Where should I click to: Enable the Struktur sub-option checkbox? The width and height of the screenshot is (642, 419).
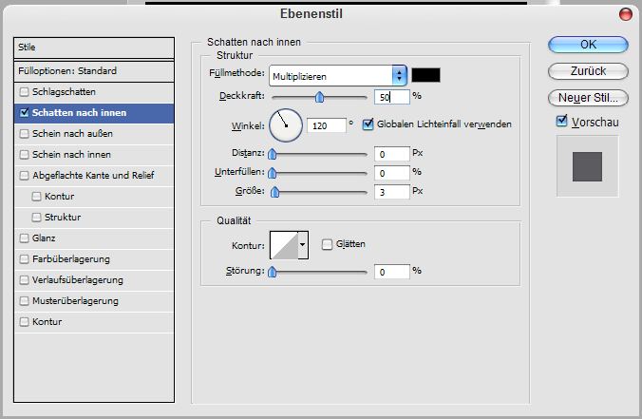pyautogui.click(x=36, y=217)
